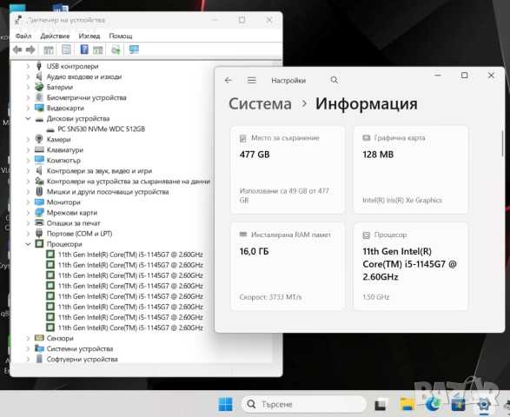The height and width of the screenshot is (417, 510).
Task: Click the Сензори category icon
Action: 39,338
